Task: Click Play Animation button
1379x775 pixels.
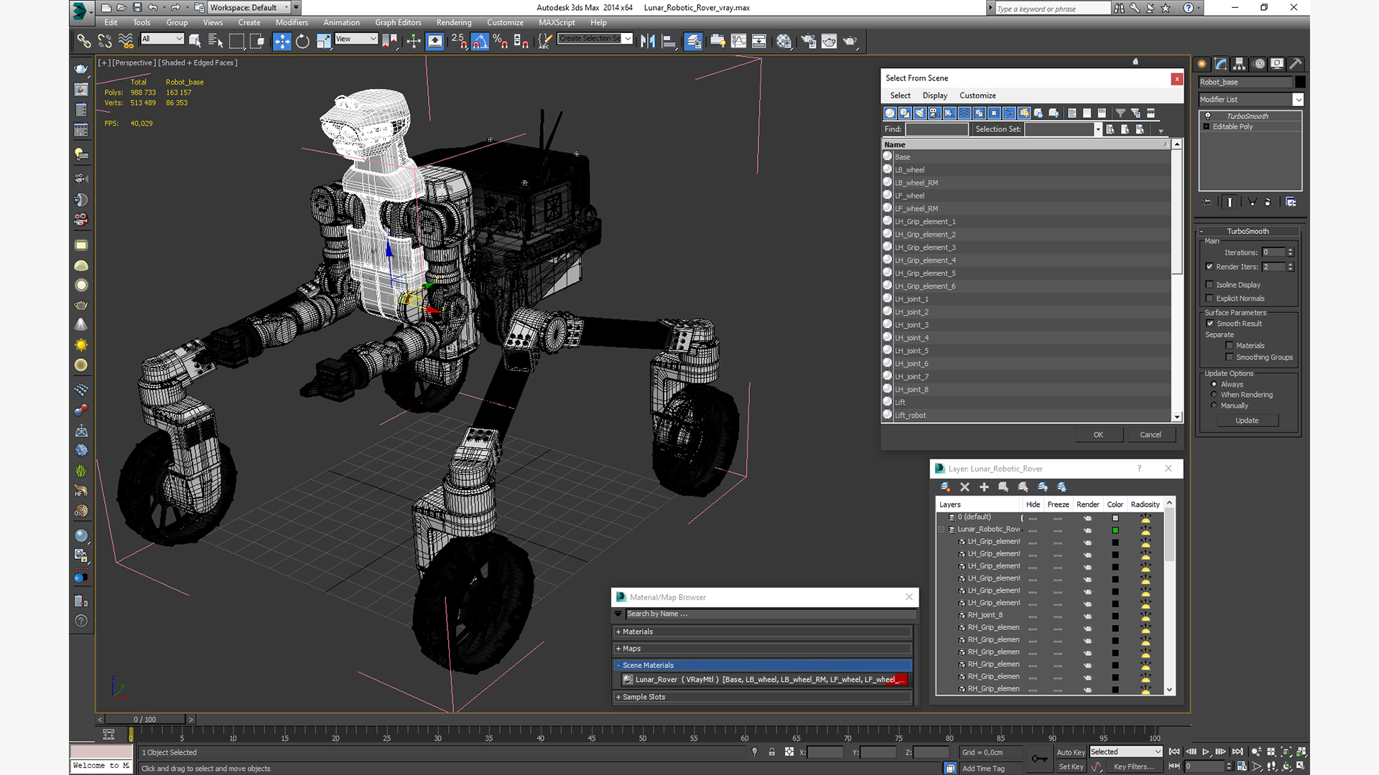Action: pos(1206,752)
